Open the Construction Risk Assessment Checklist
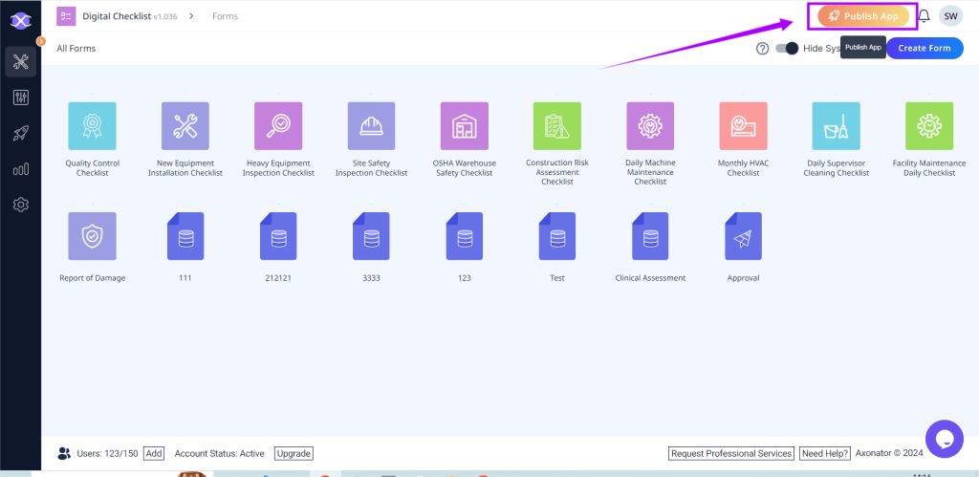979x477 pixels. [x=556, y=126]
